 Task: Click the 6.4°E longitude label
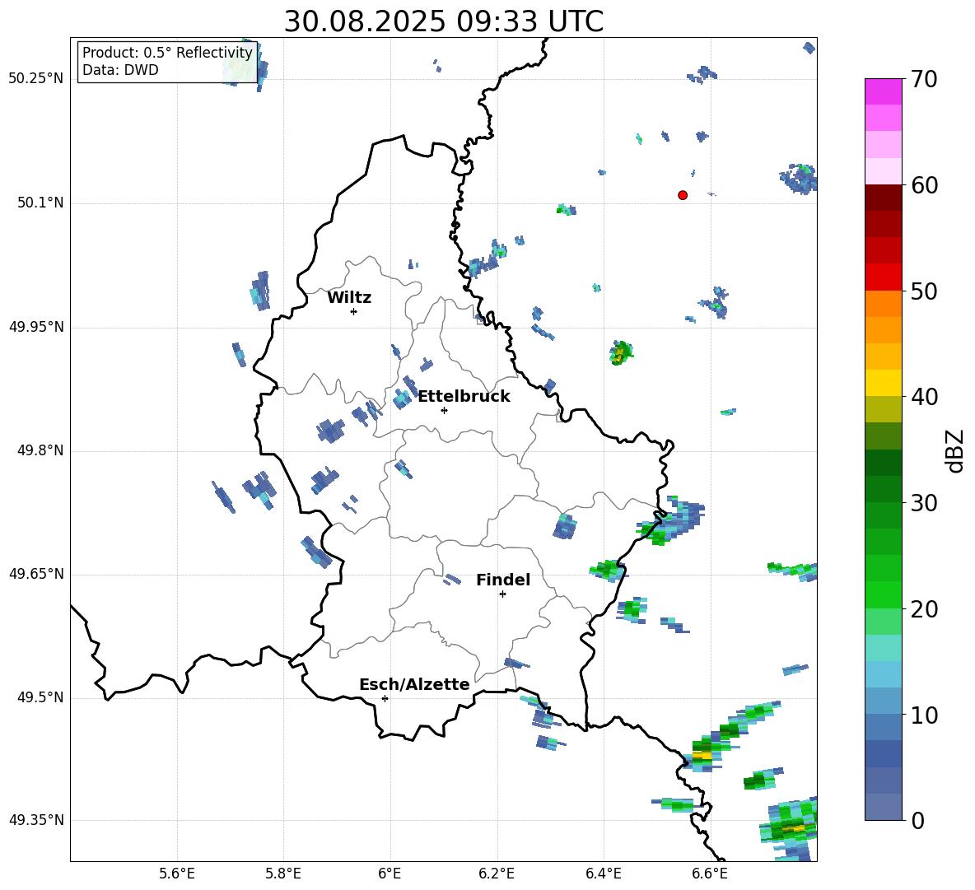pyautogui.click(x=603, y=874)
